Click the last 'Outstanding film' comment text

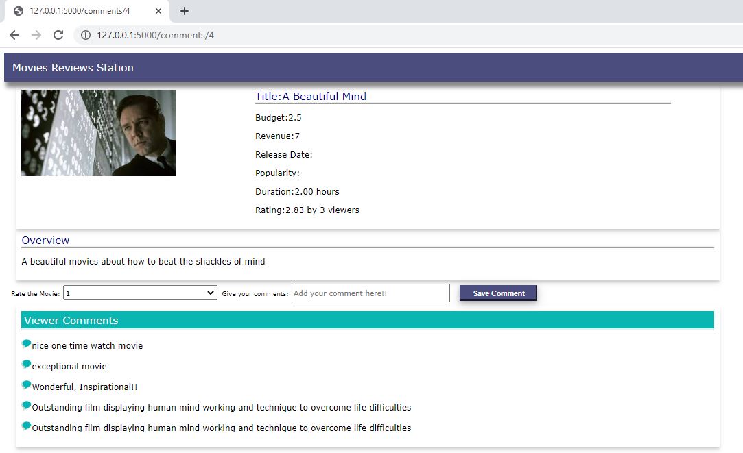(221, 428)
